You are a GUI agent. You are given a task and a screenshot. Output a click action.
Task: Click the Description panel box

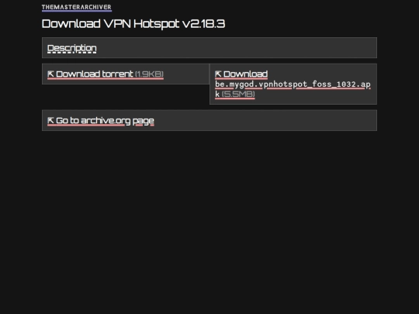coord(209,48)
